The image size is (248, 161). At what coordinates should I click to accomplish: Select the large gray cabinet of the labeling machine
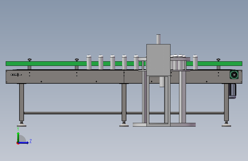(158, 60)
